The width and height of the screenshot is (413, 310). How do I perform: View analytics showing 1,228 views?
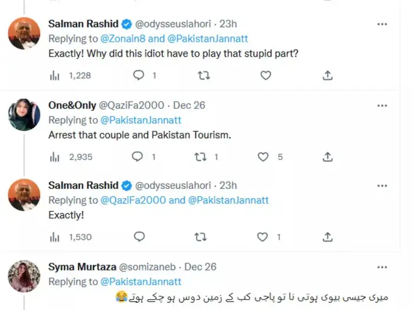[x=55, y=76]
